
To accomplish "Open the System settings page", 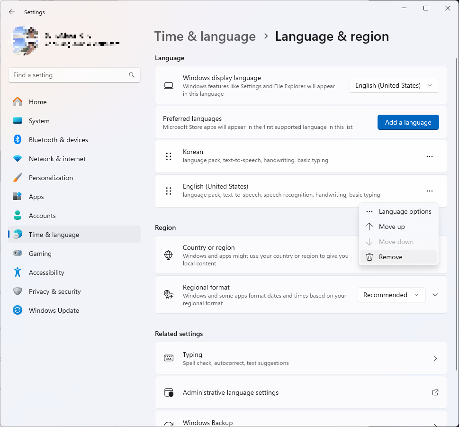I will (74, 121).
